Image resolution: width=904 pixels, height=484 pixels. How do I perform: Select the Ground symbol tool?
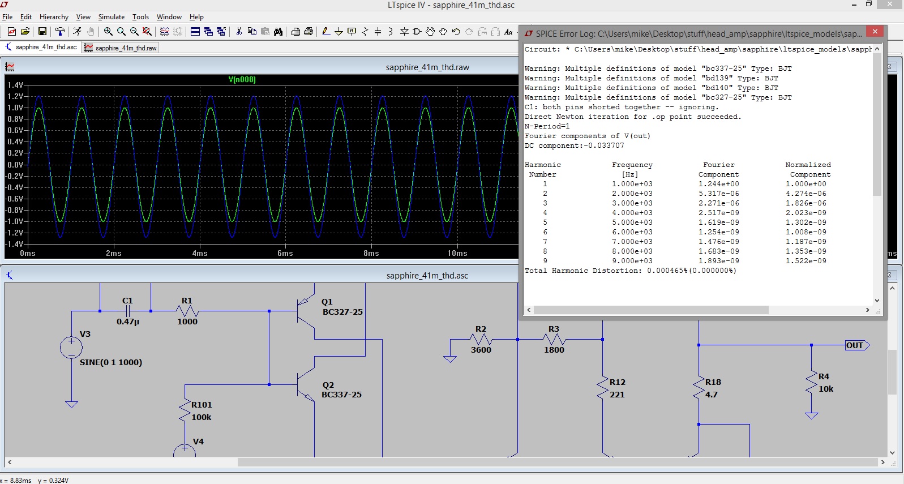pyautogui.click(x=339, y=32)
